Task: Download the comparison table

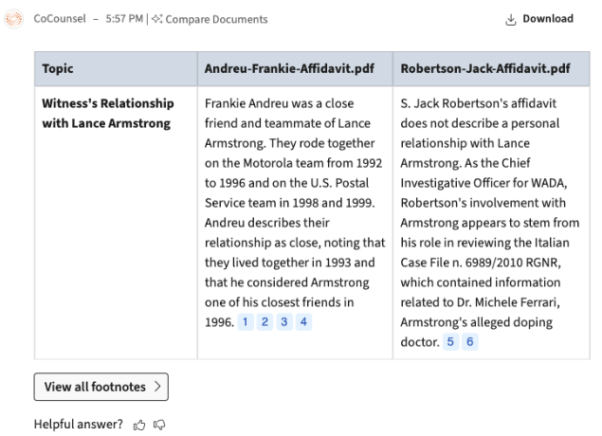Action: pyautogui.click(x=541, y=19)
